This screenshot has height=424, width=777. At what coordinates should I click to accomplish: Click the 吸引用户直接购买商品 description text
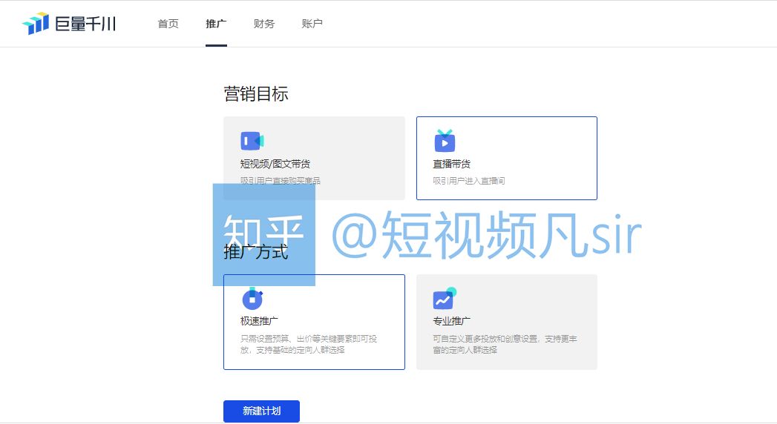click(281, 181)
